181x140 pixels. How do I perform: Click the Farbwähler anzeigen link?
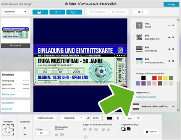click(146, 97)
